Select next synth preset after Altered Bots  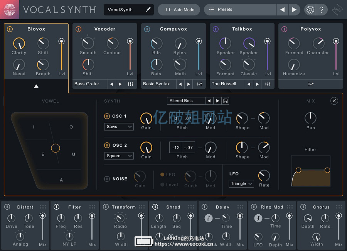217,101
